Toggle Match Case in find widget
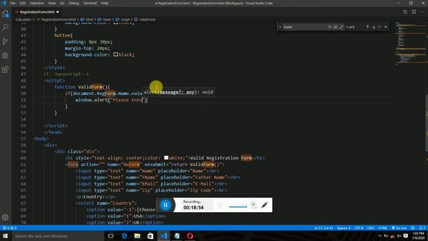 330,27
